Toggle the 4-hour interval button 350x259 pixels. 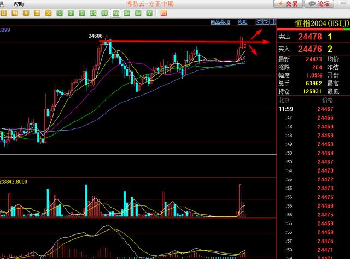click(x=138, y=13)
